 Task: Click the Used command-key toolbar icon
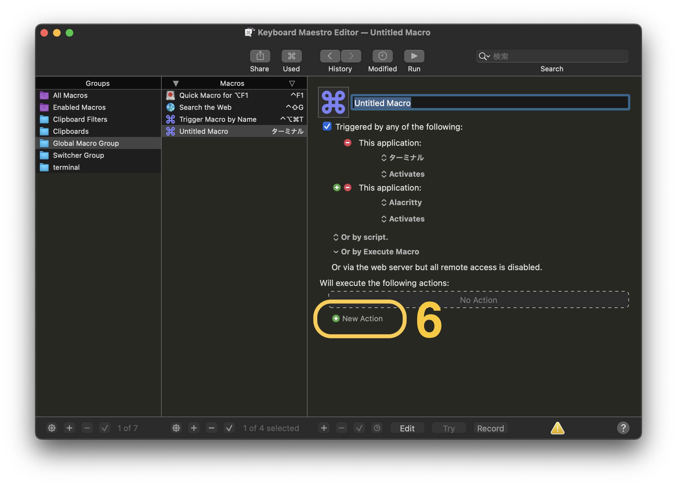pos(291,56)
